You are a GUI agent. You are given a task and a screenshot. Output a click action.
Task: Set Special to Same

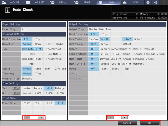coord(38,69)
